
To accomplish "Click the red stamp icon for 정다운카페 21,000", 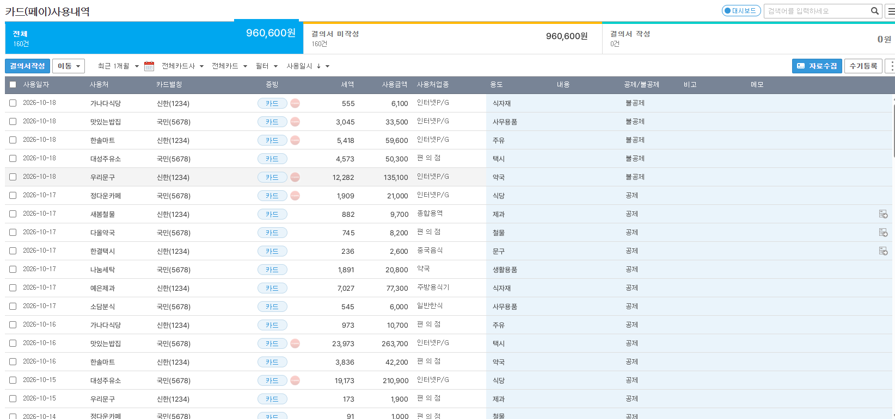I will tap(295, 196).
